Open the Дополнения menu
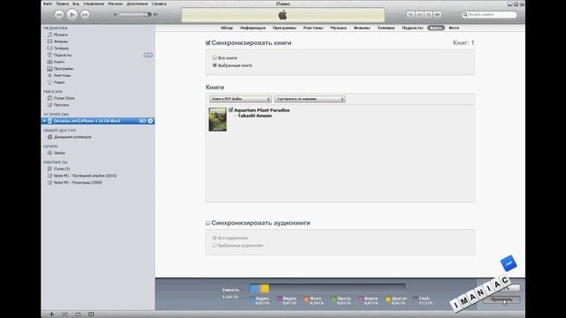Image resolution: width=566 pixels, height=318 pixels. (x=137, y=4)
